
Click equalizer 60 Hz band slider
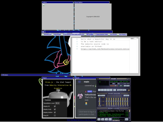pyautogui.click(x=107, y=101)
